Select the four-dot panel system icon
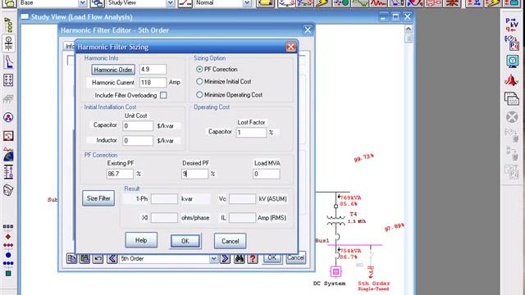Image resolution: width=525 pixels, height=295 pixels. 8,80
